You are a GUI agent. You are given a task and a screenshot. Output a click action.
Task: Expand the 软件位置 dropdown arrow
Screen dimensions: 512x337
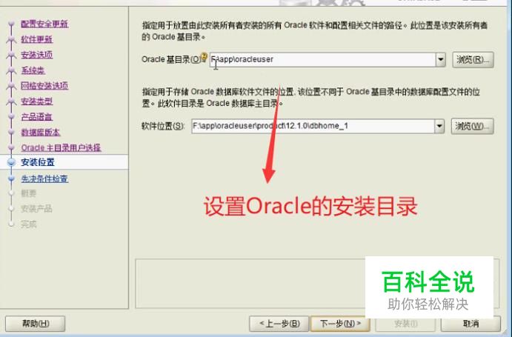pyautogui.click(x=439, y=126)
